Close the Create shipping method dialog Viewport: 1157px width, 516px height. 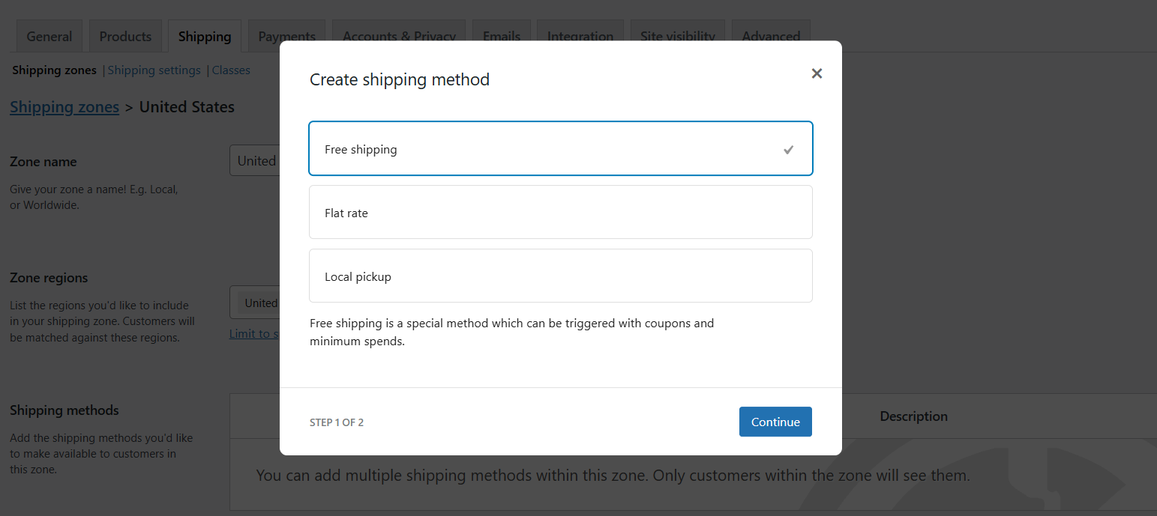[x=817, y=73]
